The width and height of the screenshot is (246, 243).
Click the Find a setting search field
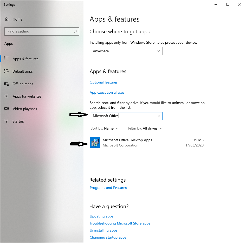42,31
